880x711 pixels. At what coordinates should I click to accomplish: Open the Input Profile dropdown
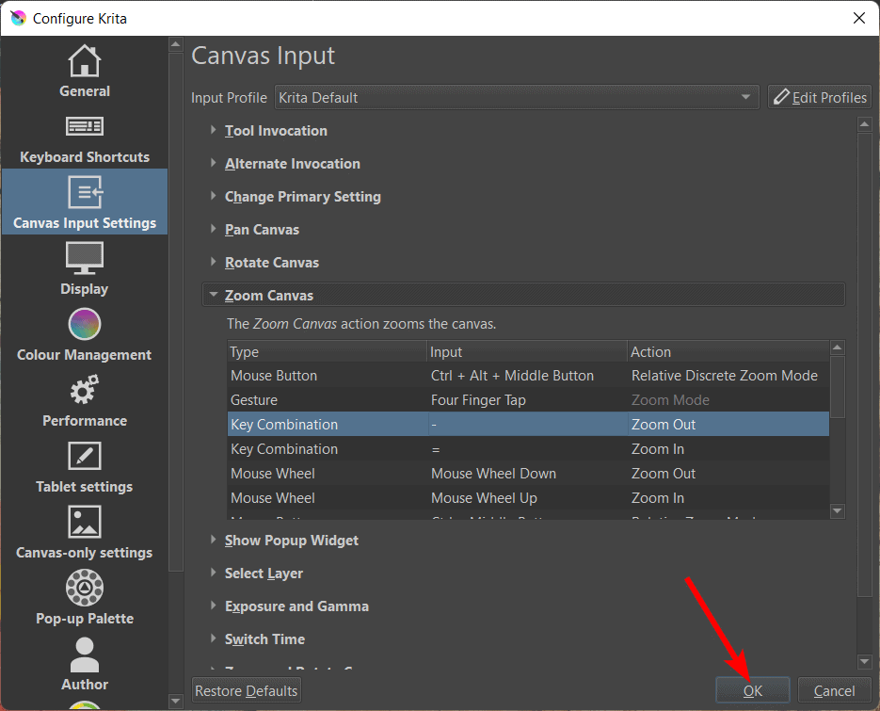[x=516, y=97]
